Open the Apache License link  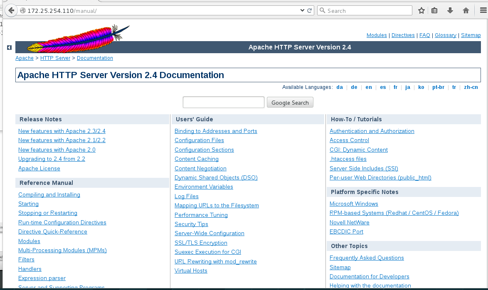point(39,168)
